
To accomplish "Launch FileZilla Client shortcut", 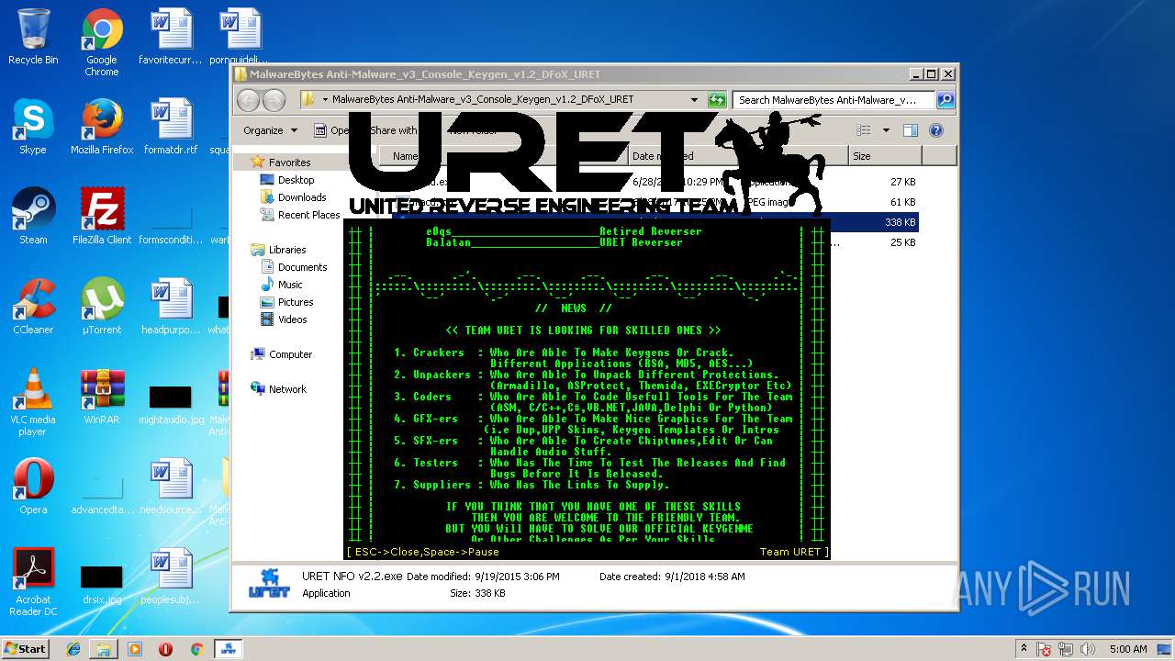I will [102, 217].
